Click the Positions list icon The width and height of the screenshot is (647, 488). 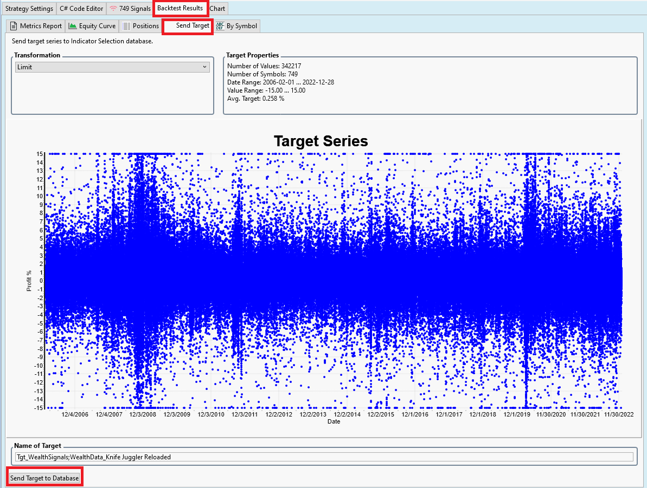[126, 26]
